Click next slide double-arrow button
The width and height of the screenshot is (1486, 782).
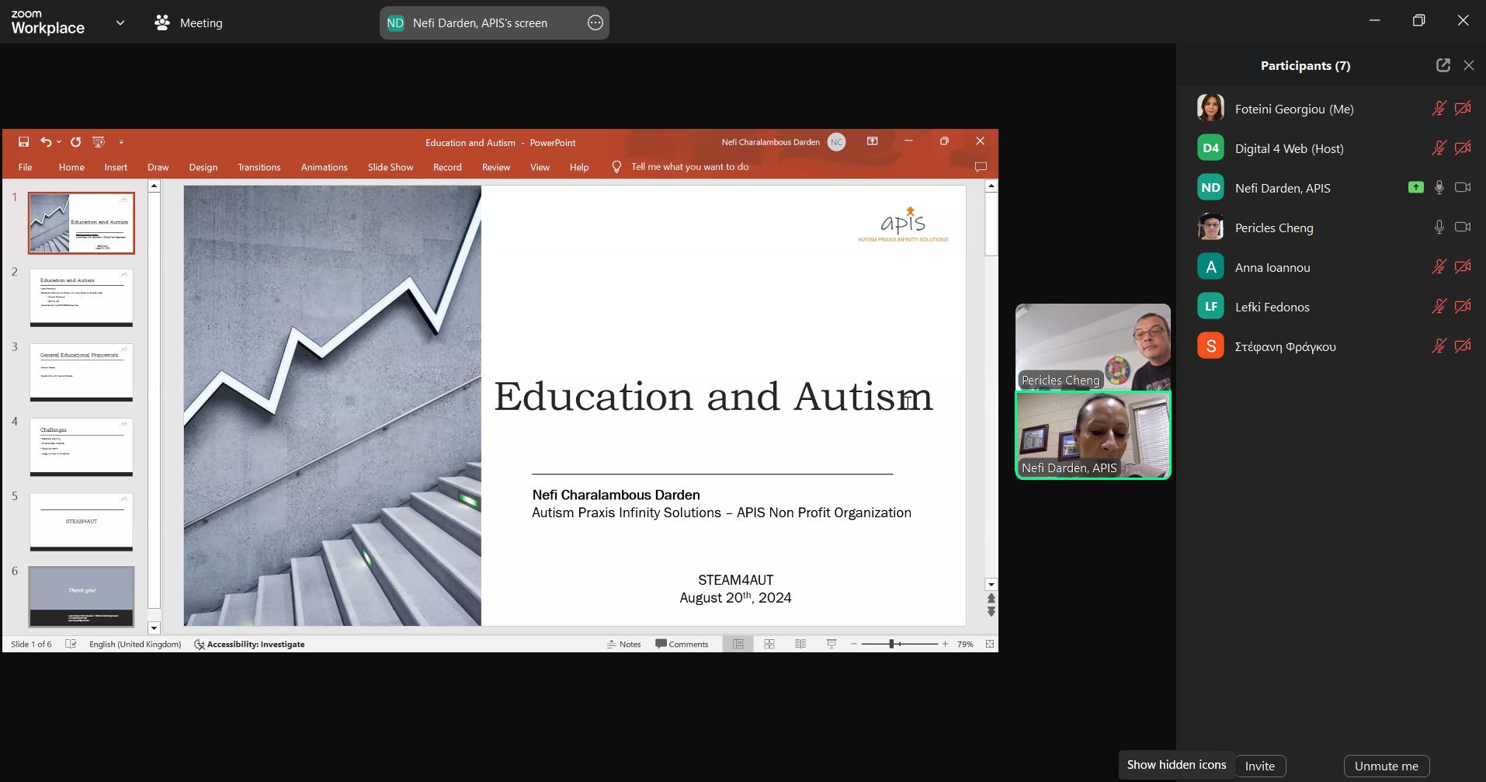click(x=991, y=611)
